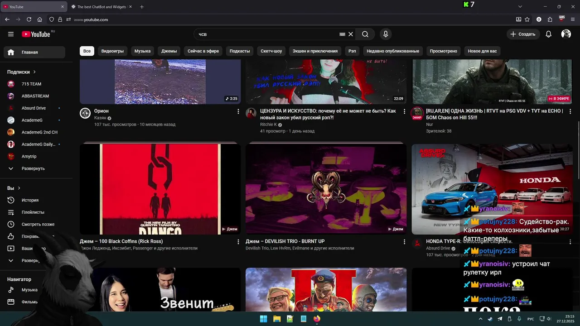Open the YouTube hamburger guide menu
The image size is (580, 326).
click(11, 34)
